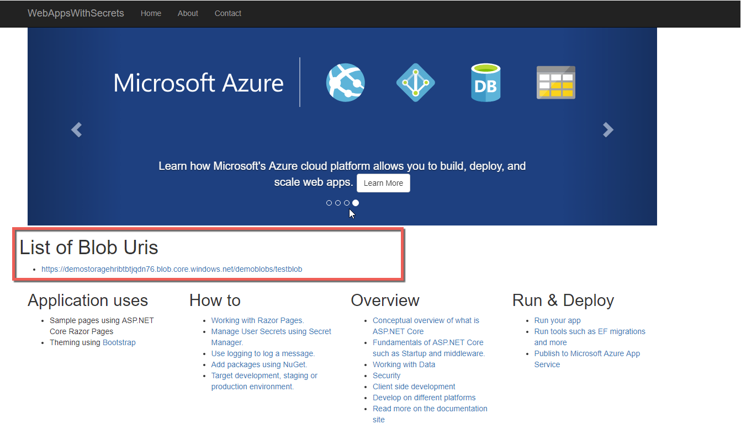741x435 pixels.
Task: Open Add packages using NuGet link
Action: tap(259, 364)
